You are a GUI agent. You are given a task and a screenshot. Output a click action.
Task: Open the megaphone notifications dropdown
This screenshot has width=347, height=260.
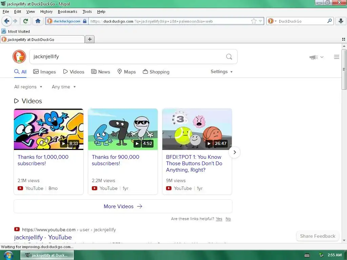point(317,57)
